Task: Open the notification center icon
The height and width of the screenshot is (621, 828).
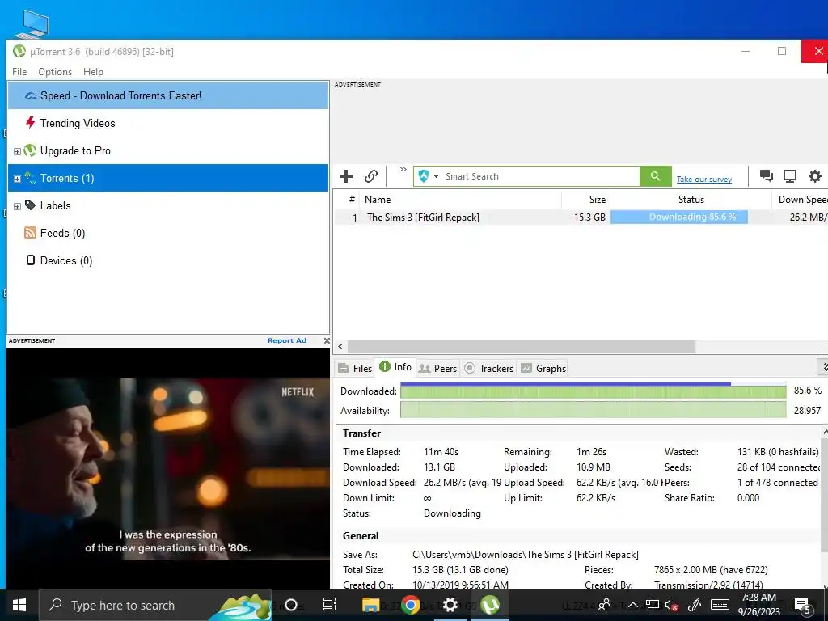Action: [x=803, y=606]
